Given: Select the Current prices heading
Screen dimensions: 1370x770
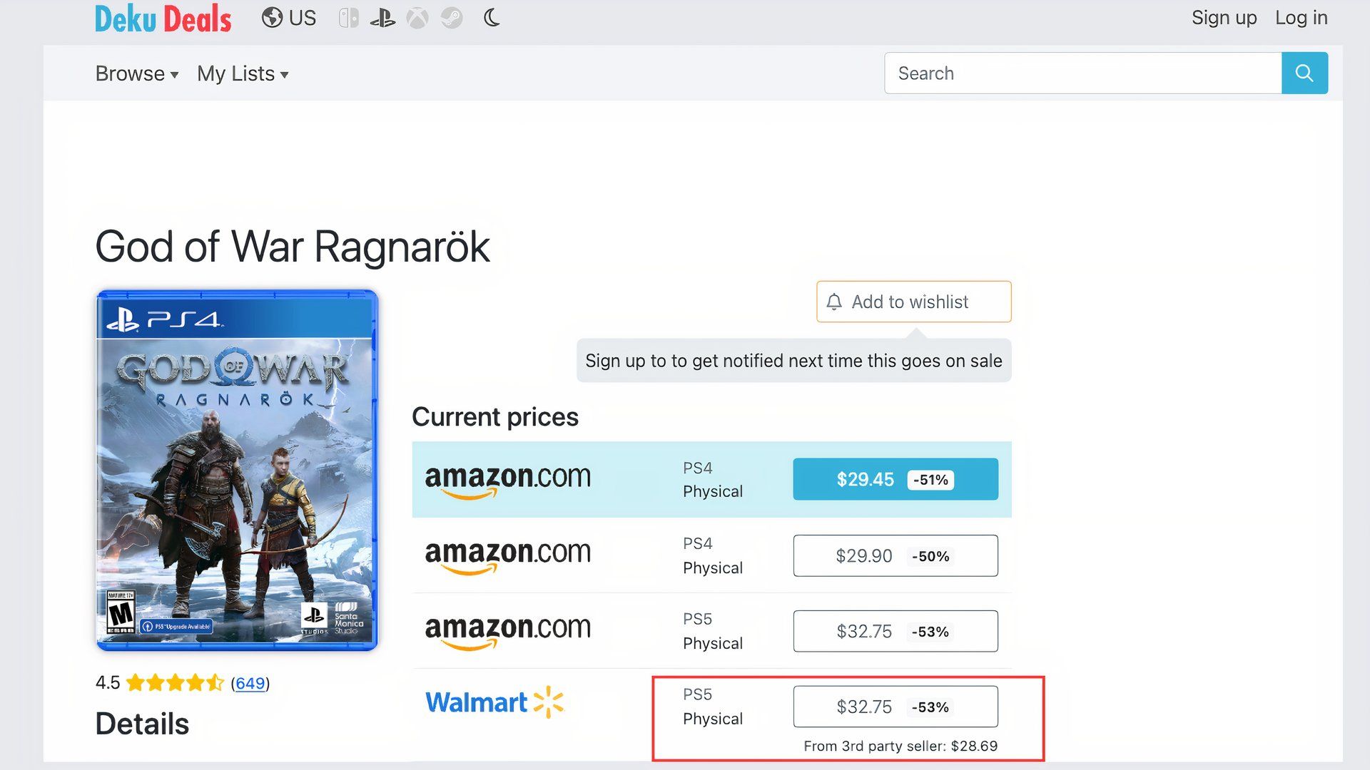Looking at the screenshot, I should click(495, 417).
